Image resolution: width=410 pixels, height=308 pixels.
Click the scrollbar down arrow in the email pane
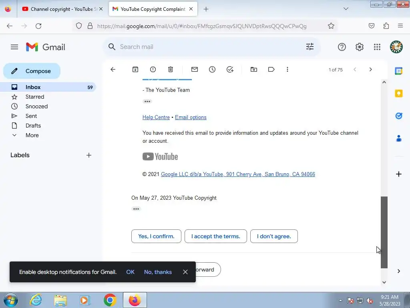384,282
